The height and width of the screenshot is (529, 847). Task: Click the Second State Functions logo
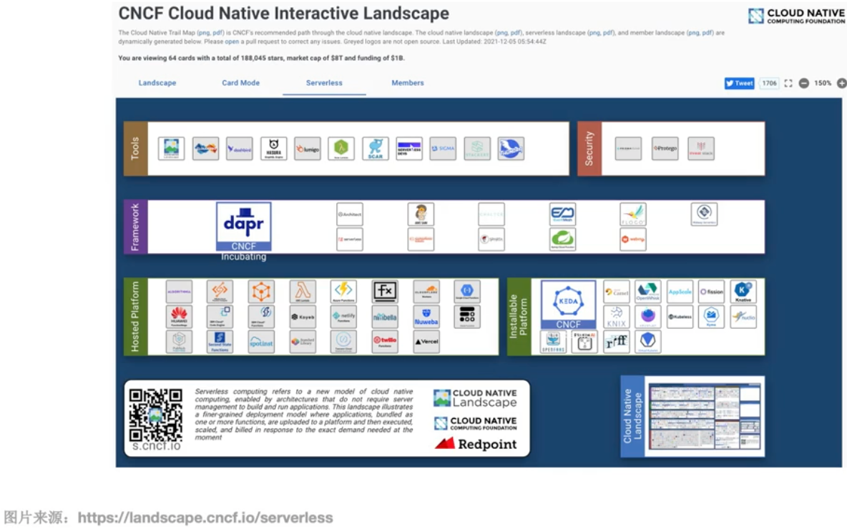pyautogui.click(x=220, y=341)
